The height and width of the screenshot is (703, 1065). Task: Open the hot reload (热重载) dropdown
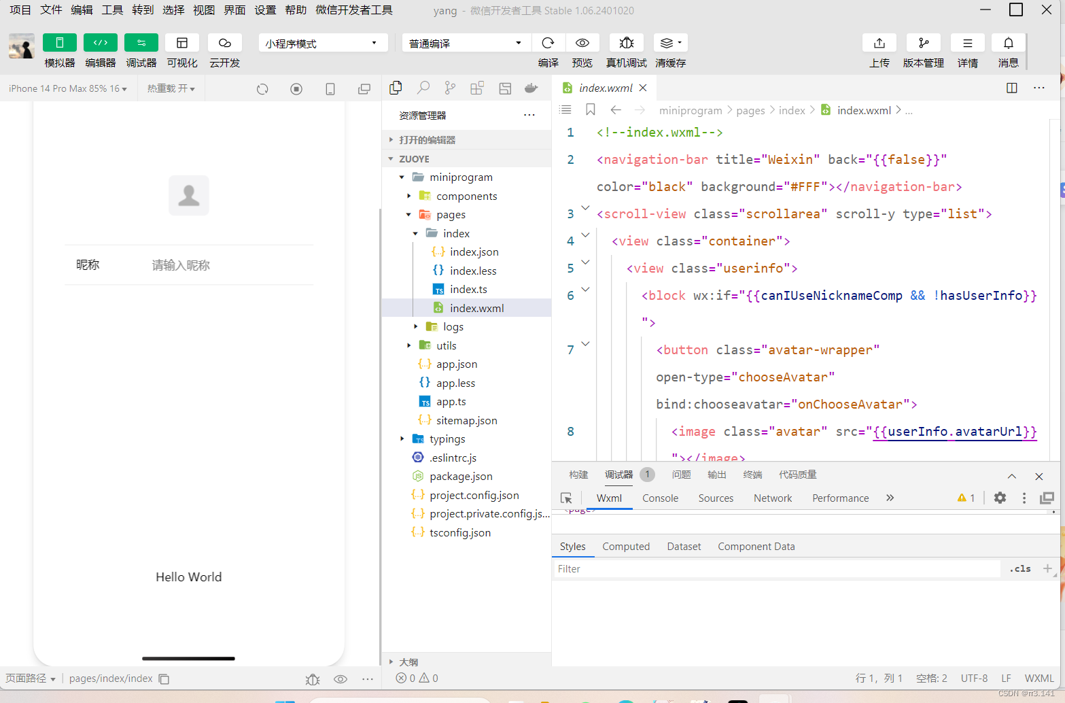point(171,88)
